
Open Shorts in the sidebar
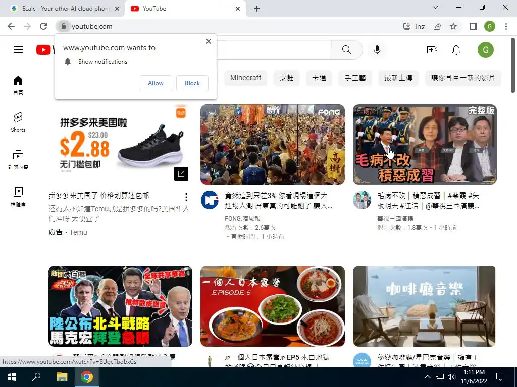[18, 122]
